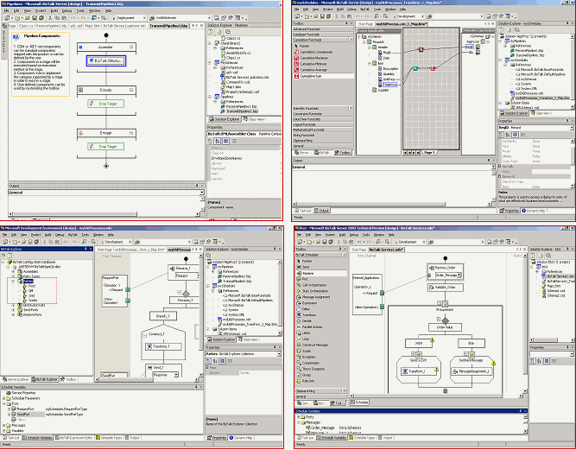Select the Parties node in BizTalk Explorer

tap(29, 281)
